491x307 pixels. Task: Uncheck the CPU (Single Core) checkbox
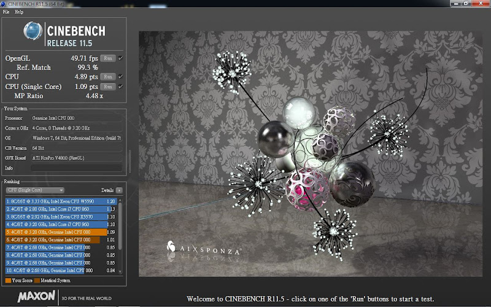(120, 87)
